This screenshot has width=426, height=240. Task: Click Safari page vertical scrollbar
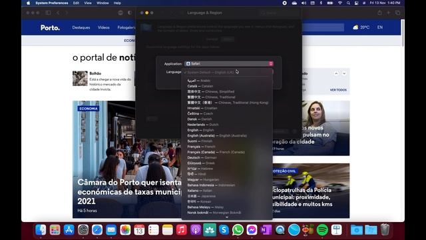403,33
